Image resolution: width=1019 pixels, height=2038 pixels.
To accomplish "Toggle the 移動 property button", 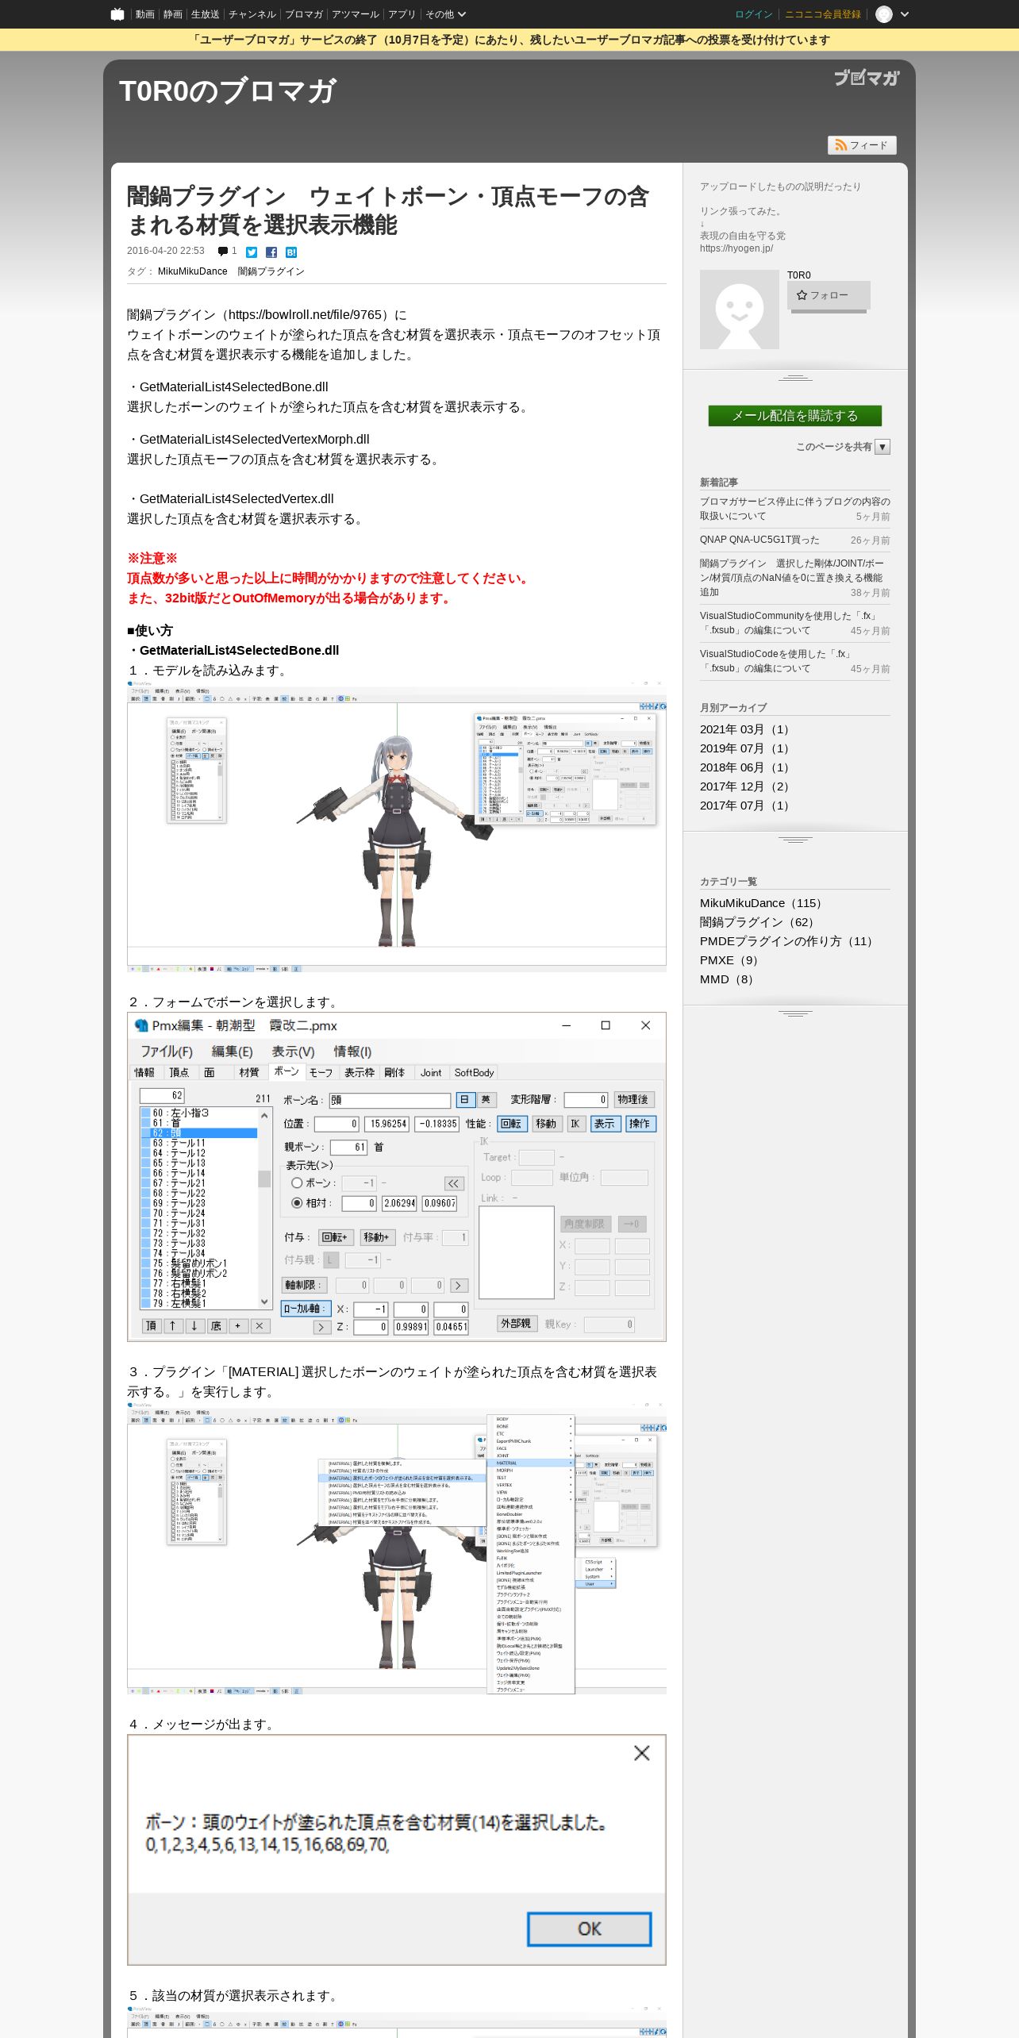I will (547, 1124).
